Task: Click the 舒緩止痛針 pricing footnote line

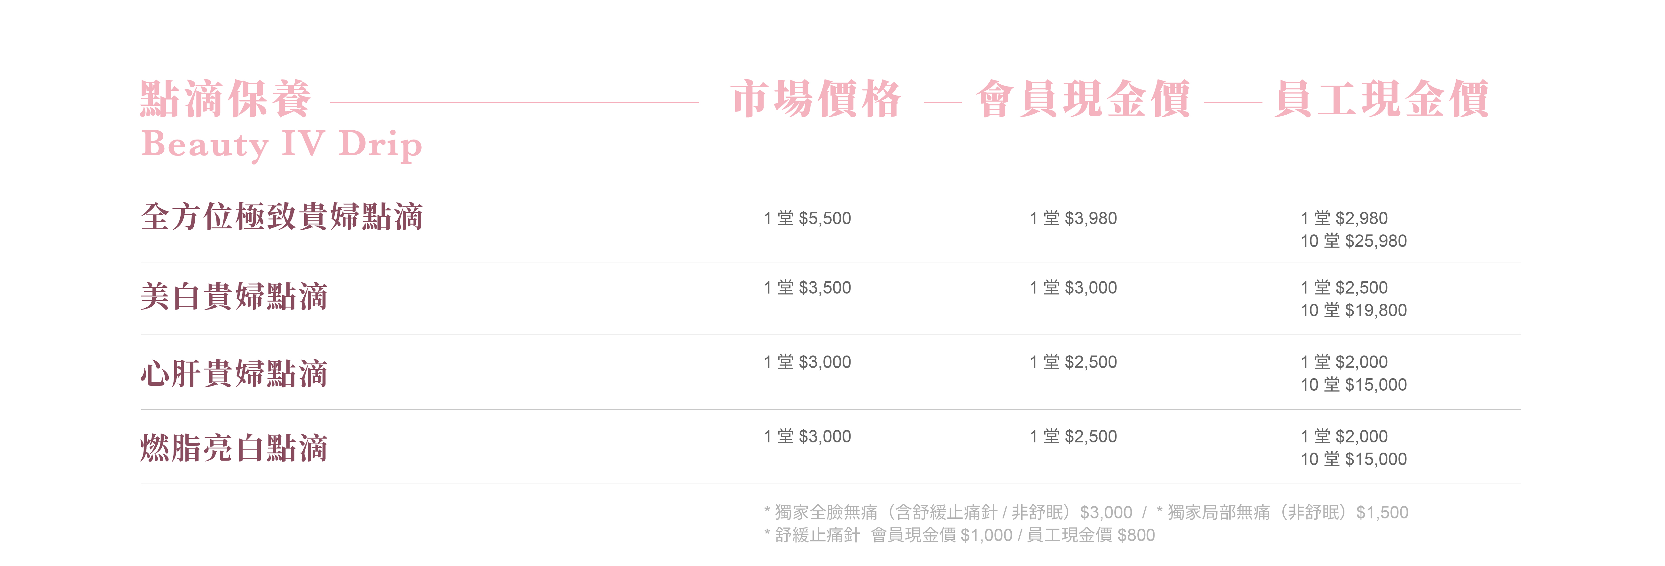Action: coord(959,535)
